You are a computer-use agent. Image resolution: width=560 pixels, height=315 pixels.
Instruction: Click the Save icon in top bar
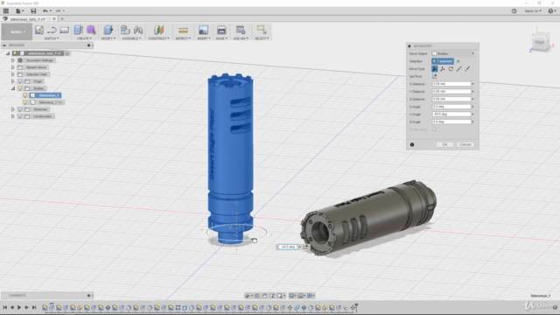click(x=33, y=11)
